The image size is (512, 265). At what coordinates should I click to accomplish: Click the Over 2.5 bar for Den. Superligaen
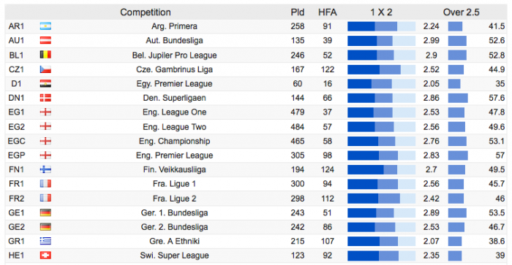(x=458, y=98)
